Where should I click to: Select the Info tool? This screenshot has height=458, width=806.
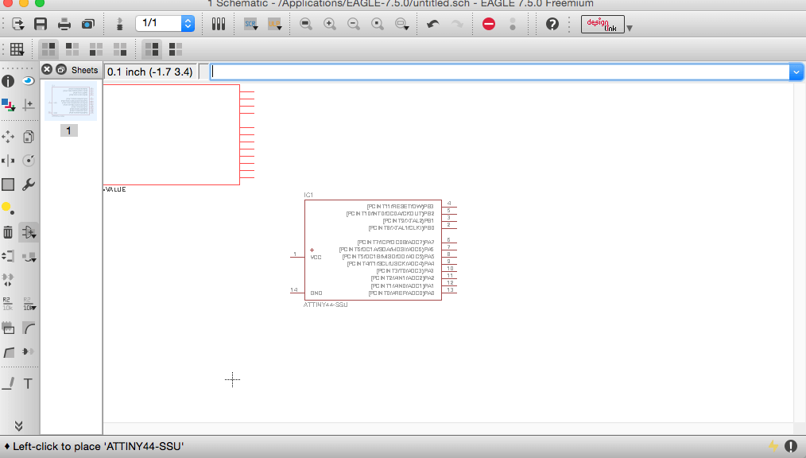pyautogui.click(x=8, y=81)
